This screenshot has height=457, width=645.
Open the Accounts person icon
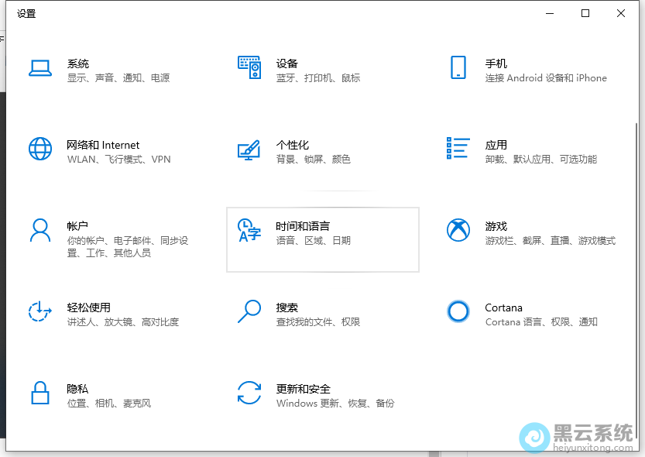(x=40, y=230)
